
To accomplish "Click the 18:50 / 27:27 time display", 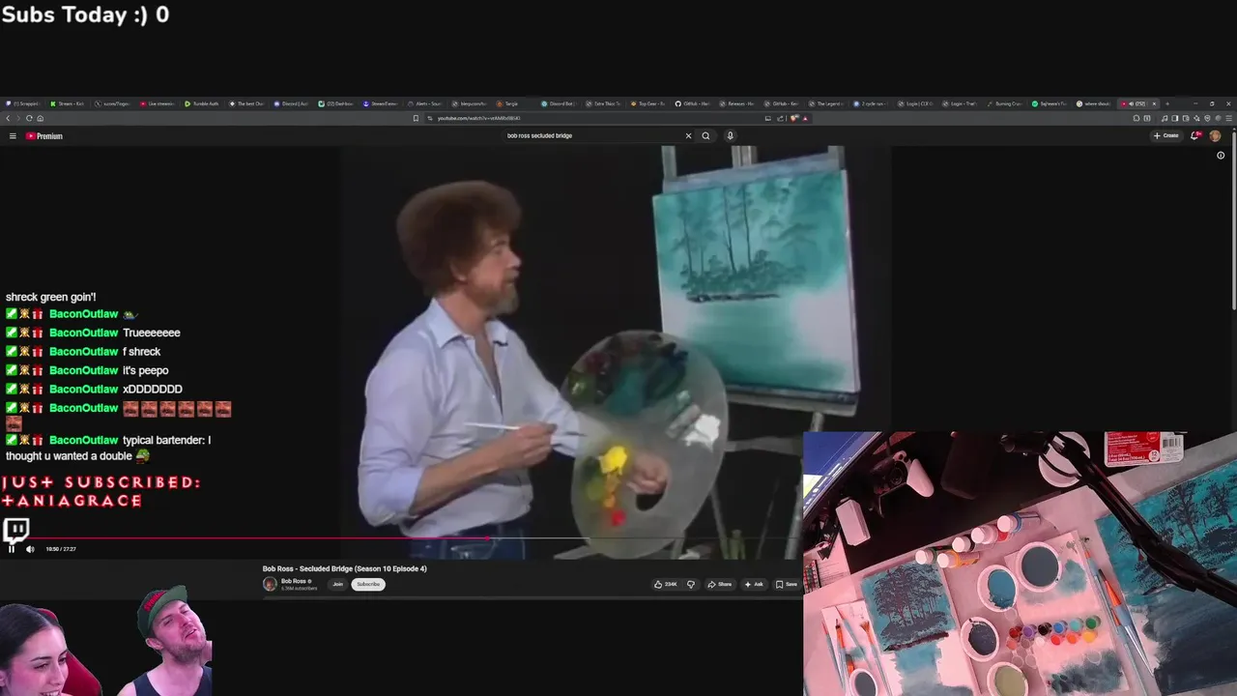I will click(x=61, y=549).
